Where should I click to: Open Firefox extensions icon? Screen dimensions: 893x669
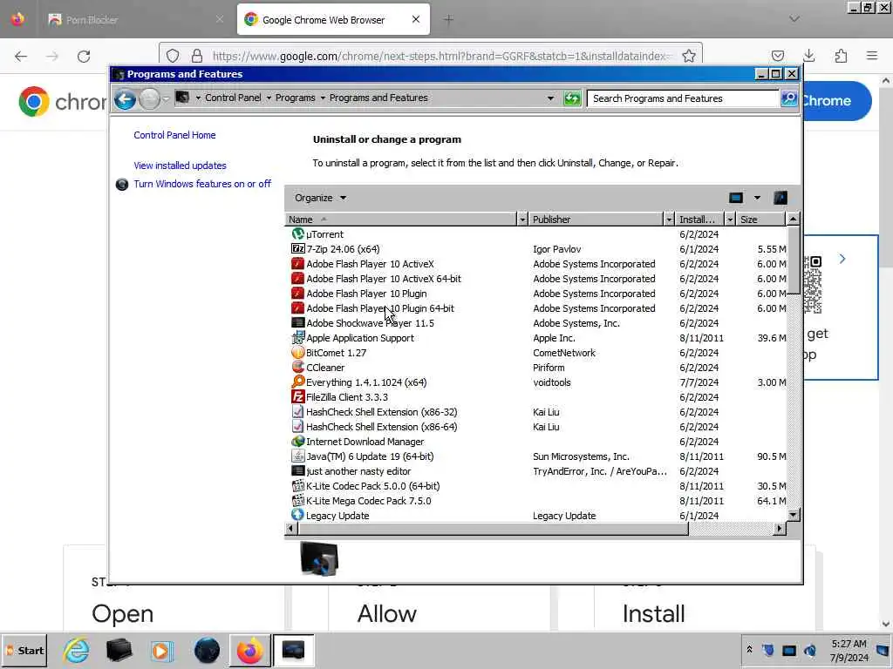tap(841, 56)
